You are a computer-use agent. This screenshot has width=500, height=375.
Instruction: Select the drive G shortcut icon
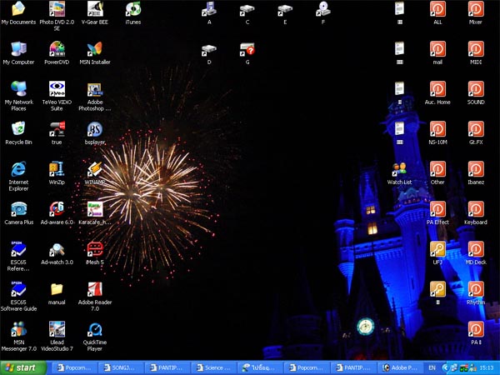(247, 49)
